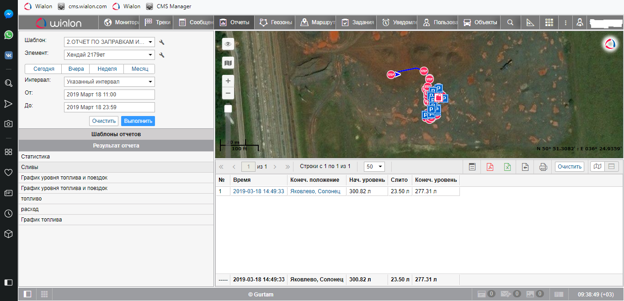Print the report results
The image size is (624, 301).
(x=543, y=167)
